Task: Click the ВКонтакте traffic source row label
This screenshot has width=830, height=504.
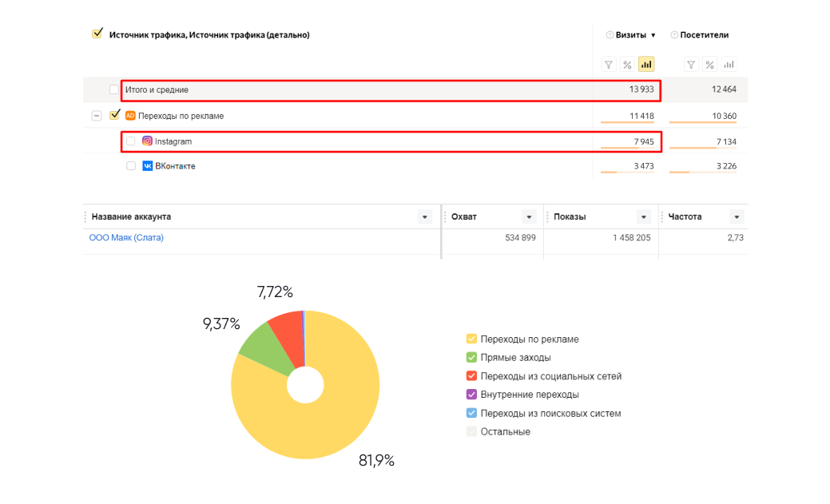Action: [175, 166]
